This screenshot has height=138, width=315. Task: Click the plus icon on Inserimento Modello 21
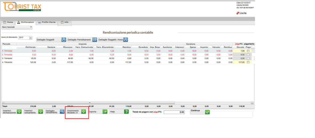(83, 112)
